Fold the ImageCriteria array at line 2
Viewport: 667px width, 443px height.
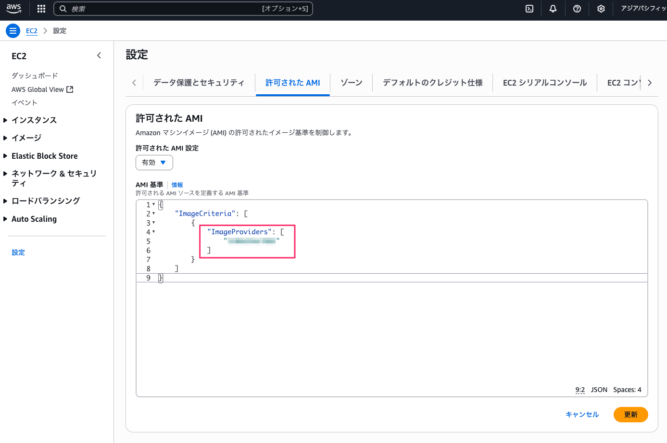tap(154, 214)
